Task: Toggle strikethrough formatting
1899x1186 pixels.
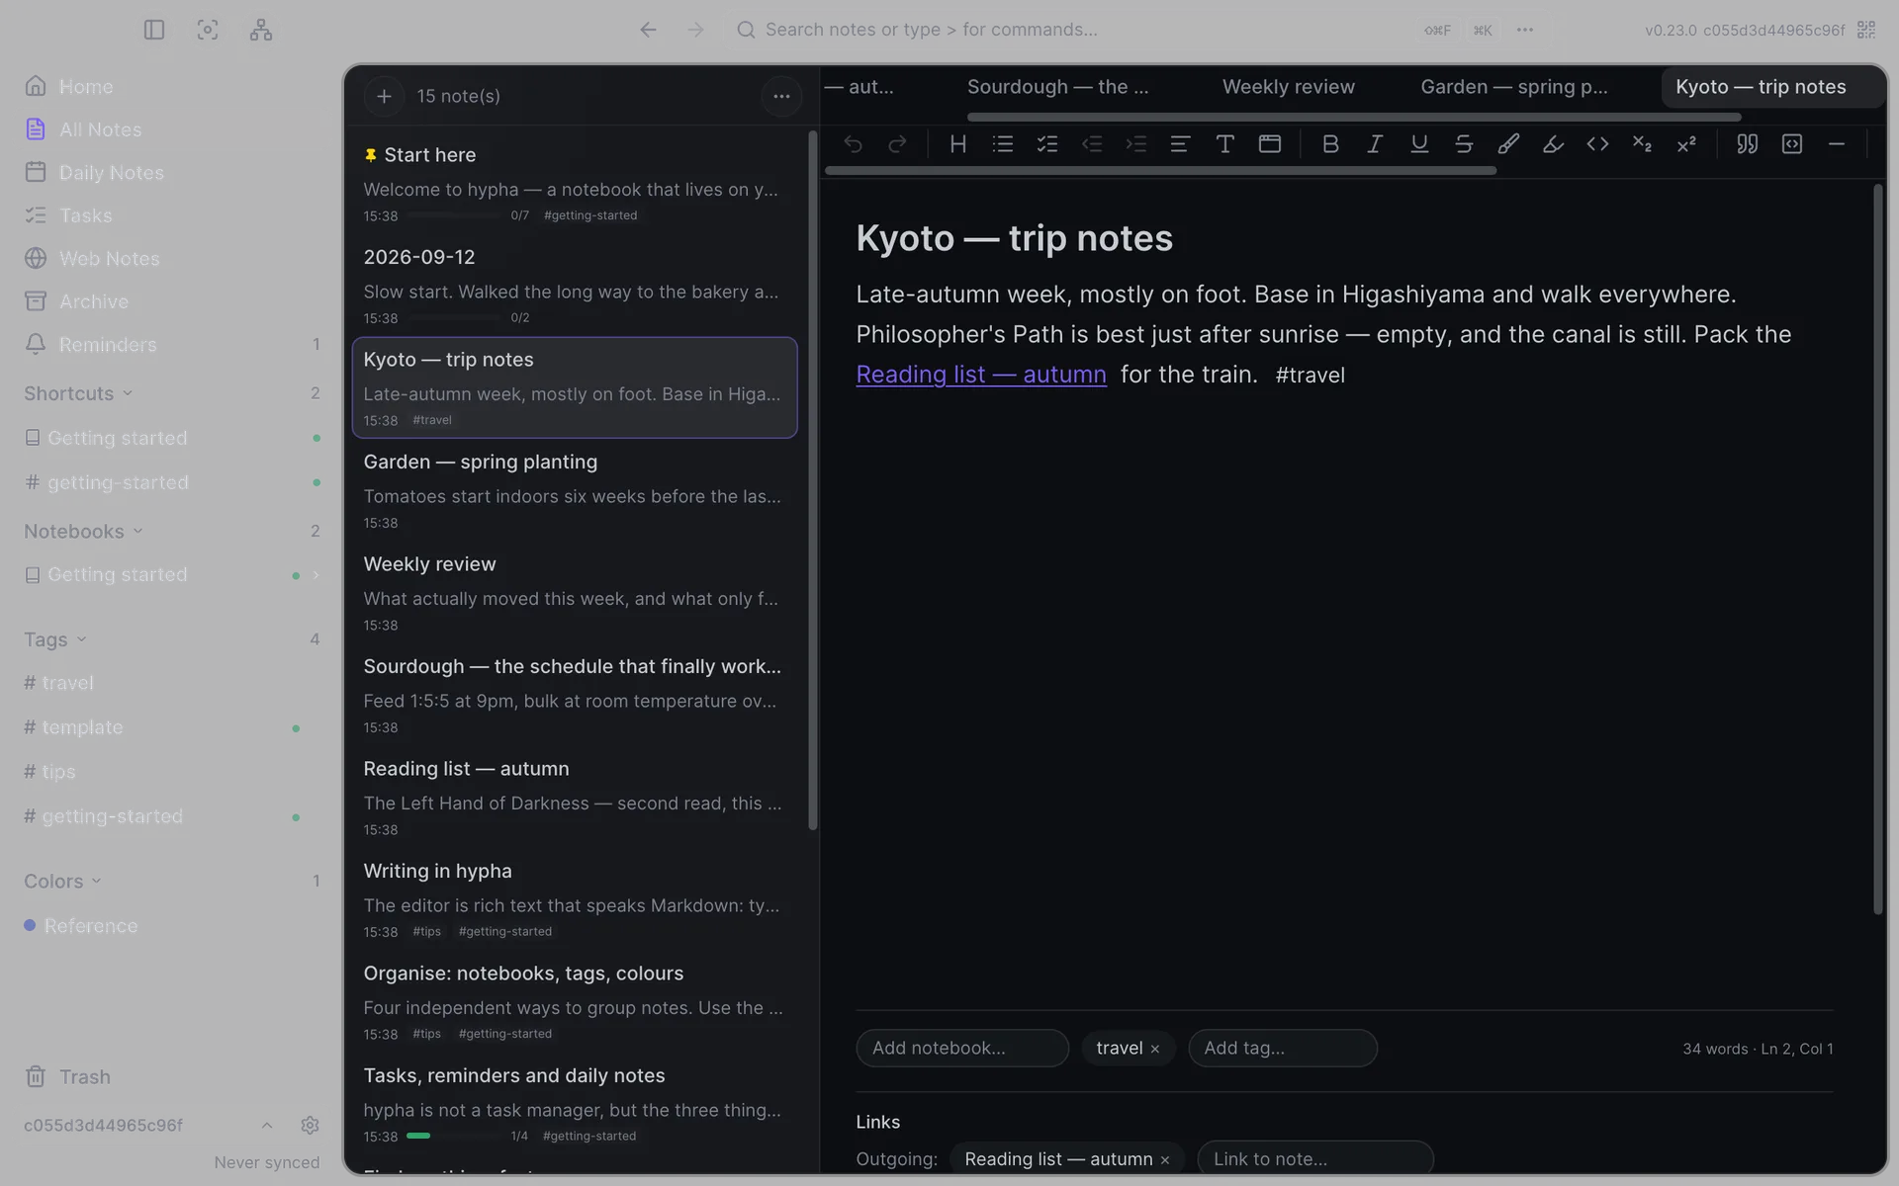Action: coord(1464,144)
